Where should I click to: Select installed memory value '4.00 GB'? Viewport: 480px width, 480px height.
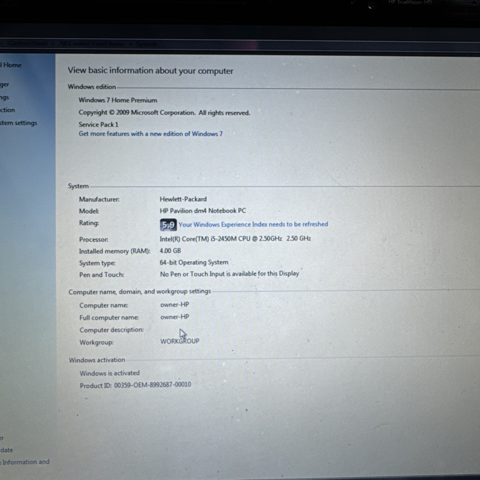click(x=170, y=251)
